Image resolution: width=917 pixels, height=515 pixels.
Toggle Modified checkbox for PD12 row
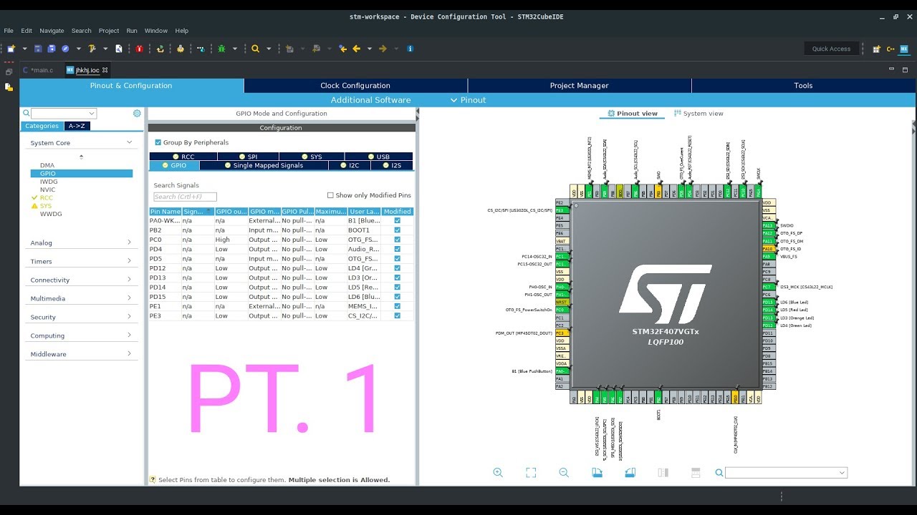tap(398, 268)
